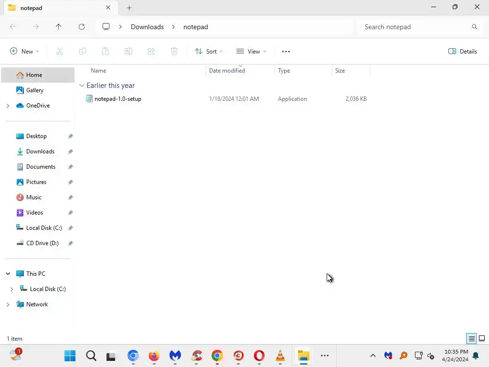Refresh the notepad folder view
489x367 pixels.
(82, 27)
